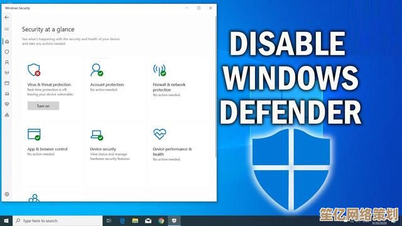This screenshot has height=226, width=402.
Task: Open Account protection person icon in sidebar
Action: (7, 62)
